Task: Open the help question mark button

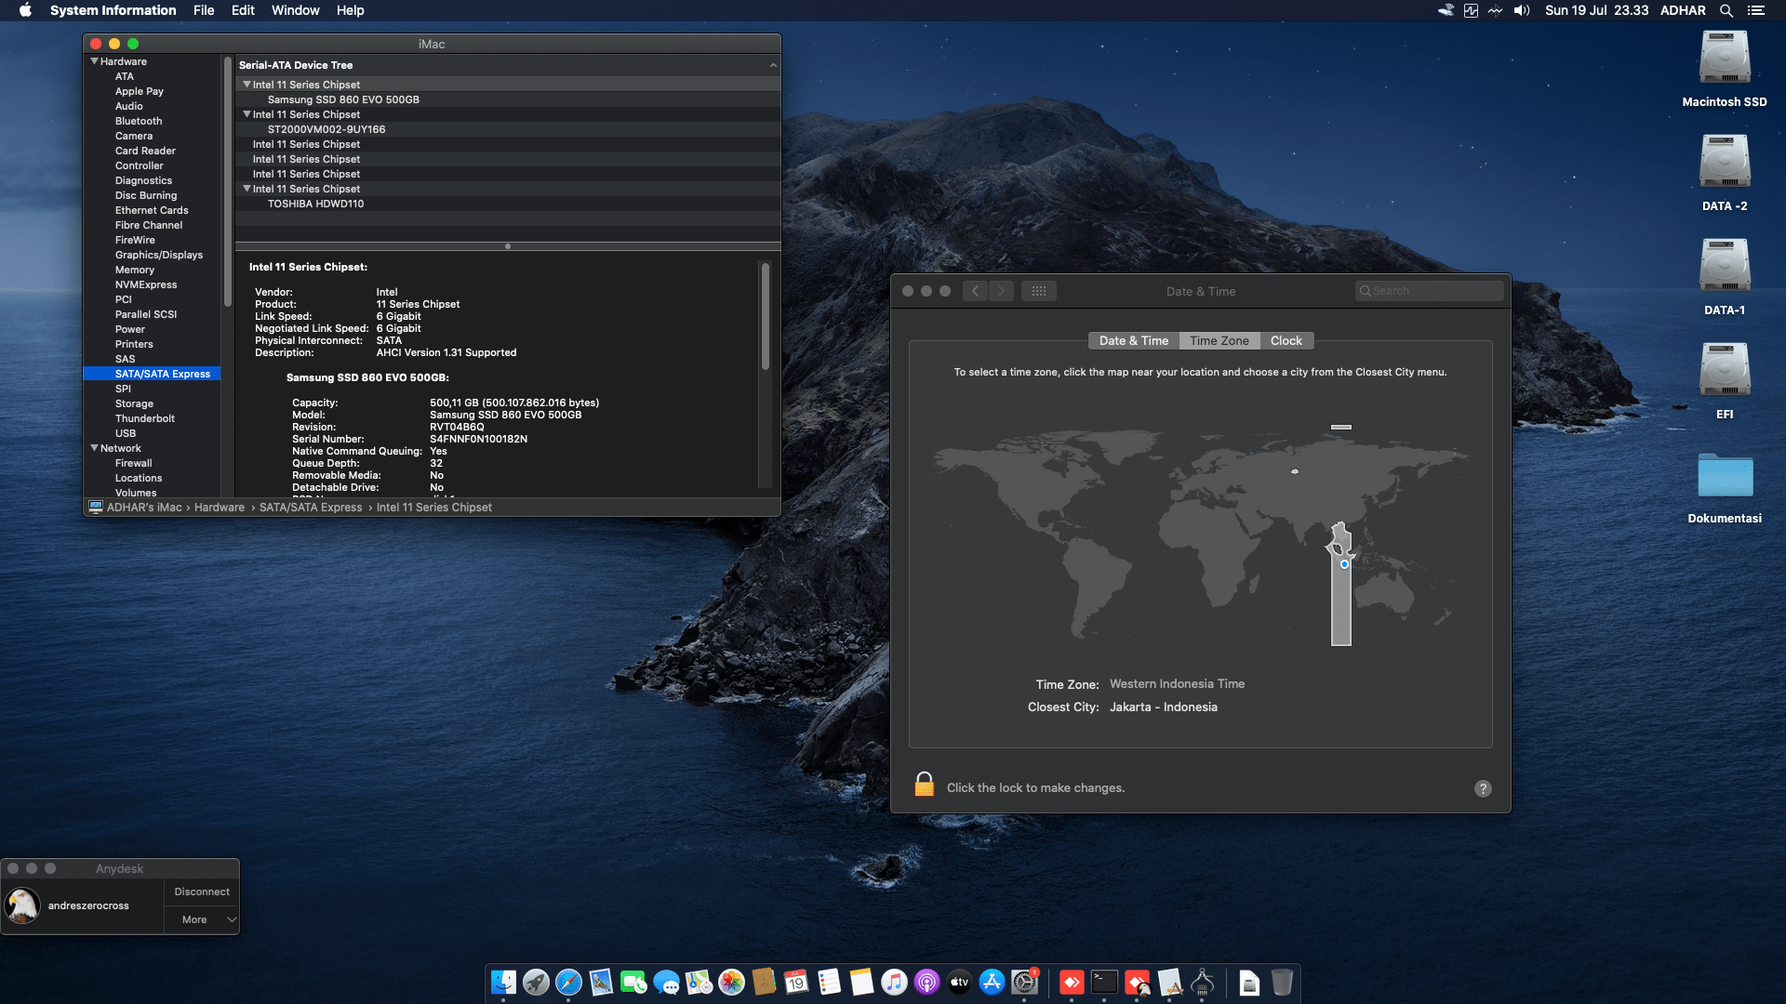Action: pyautogui.click(x=1483, y=788)
